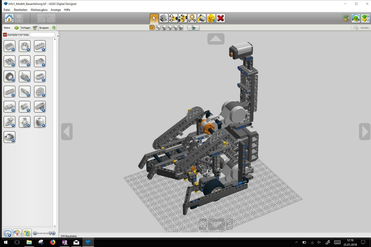Viewport: 371px width, 247px height.
Task: Expand the Technic beam brick category
Action: 9,92
